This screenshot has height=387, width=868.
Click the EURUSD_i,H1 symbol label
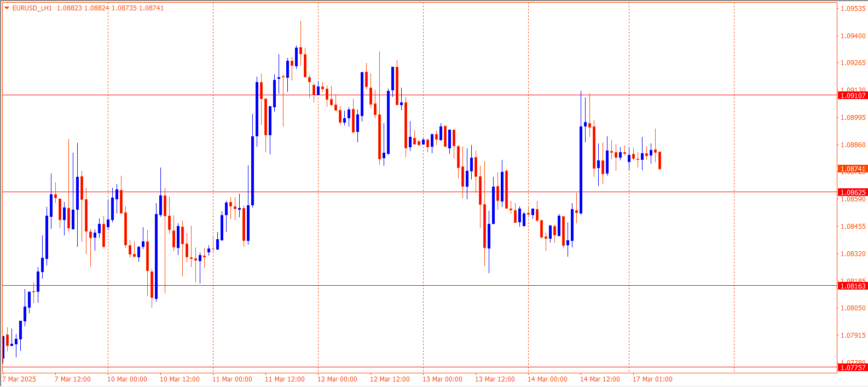click(32, 8)
